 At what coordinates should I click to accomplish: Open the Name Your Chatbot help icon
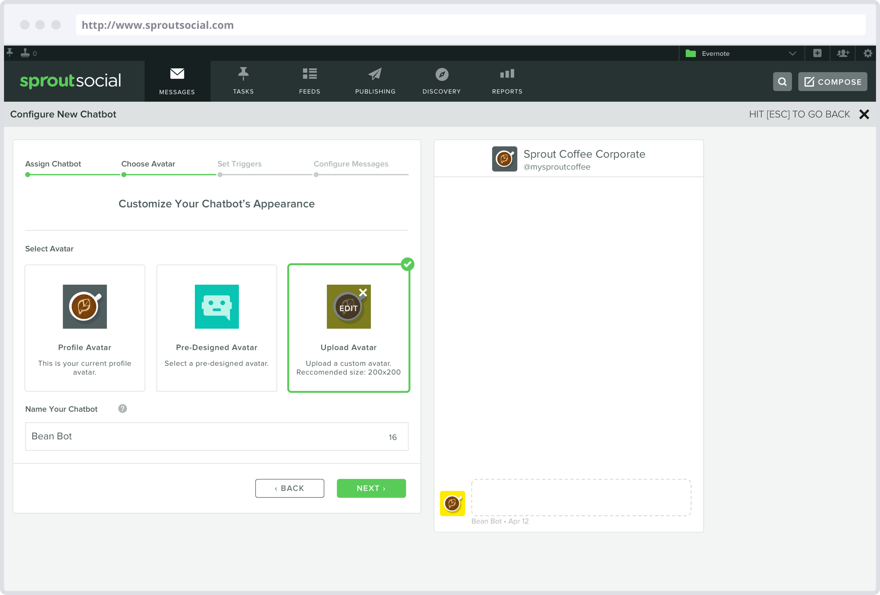122,409
